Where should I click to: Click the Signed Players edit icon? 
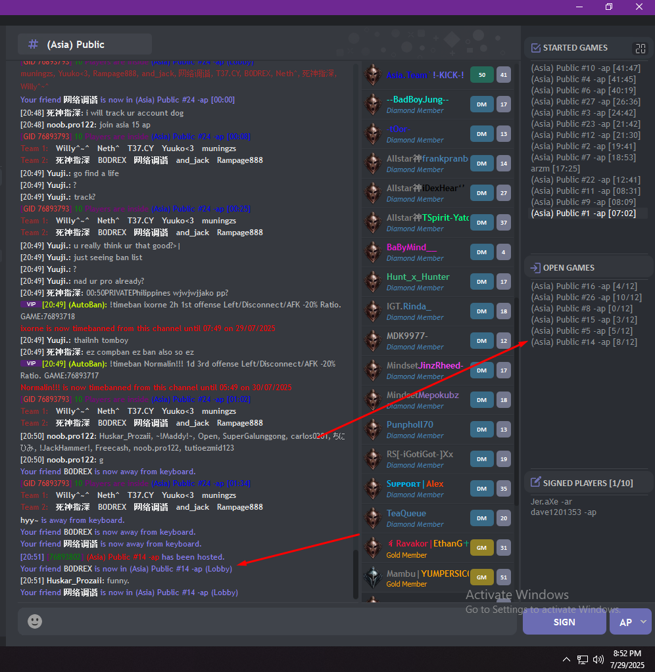tap(535, 482)
